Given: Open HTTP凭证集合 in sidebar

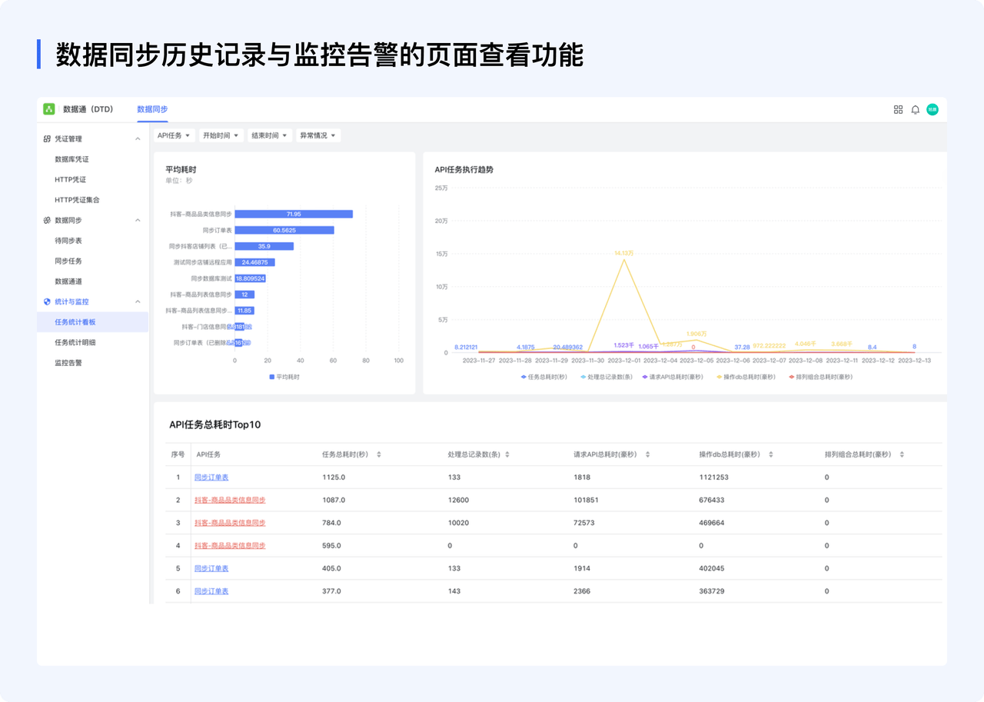Looking at the screenshot, I should pyautogui.click(x=77, y=200).
